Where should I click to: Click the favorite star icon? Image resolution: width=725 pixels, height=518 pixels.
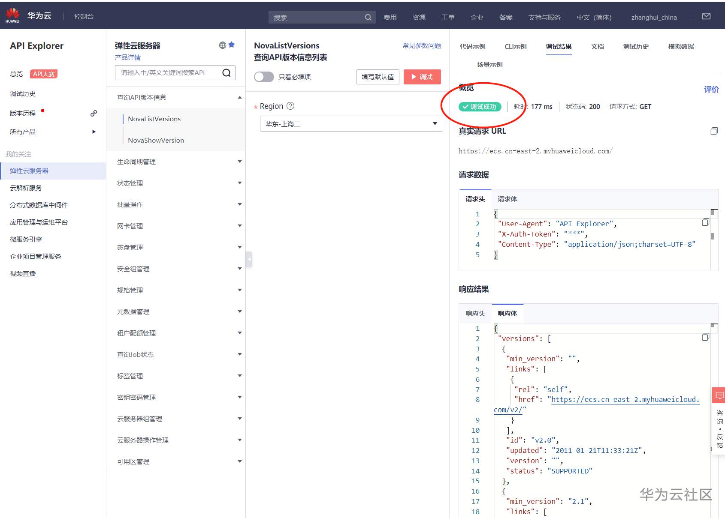232,45
